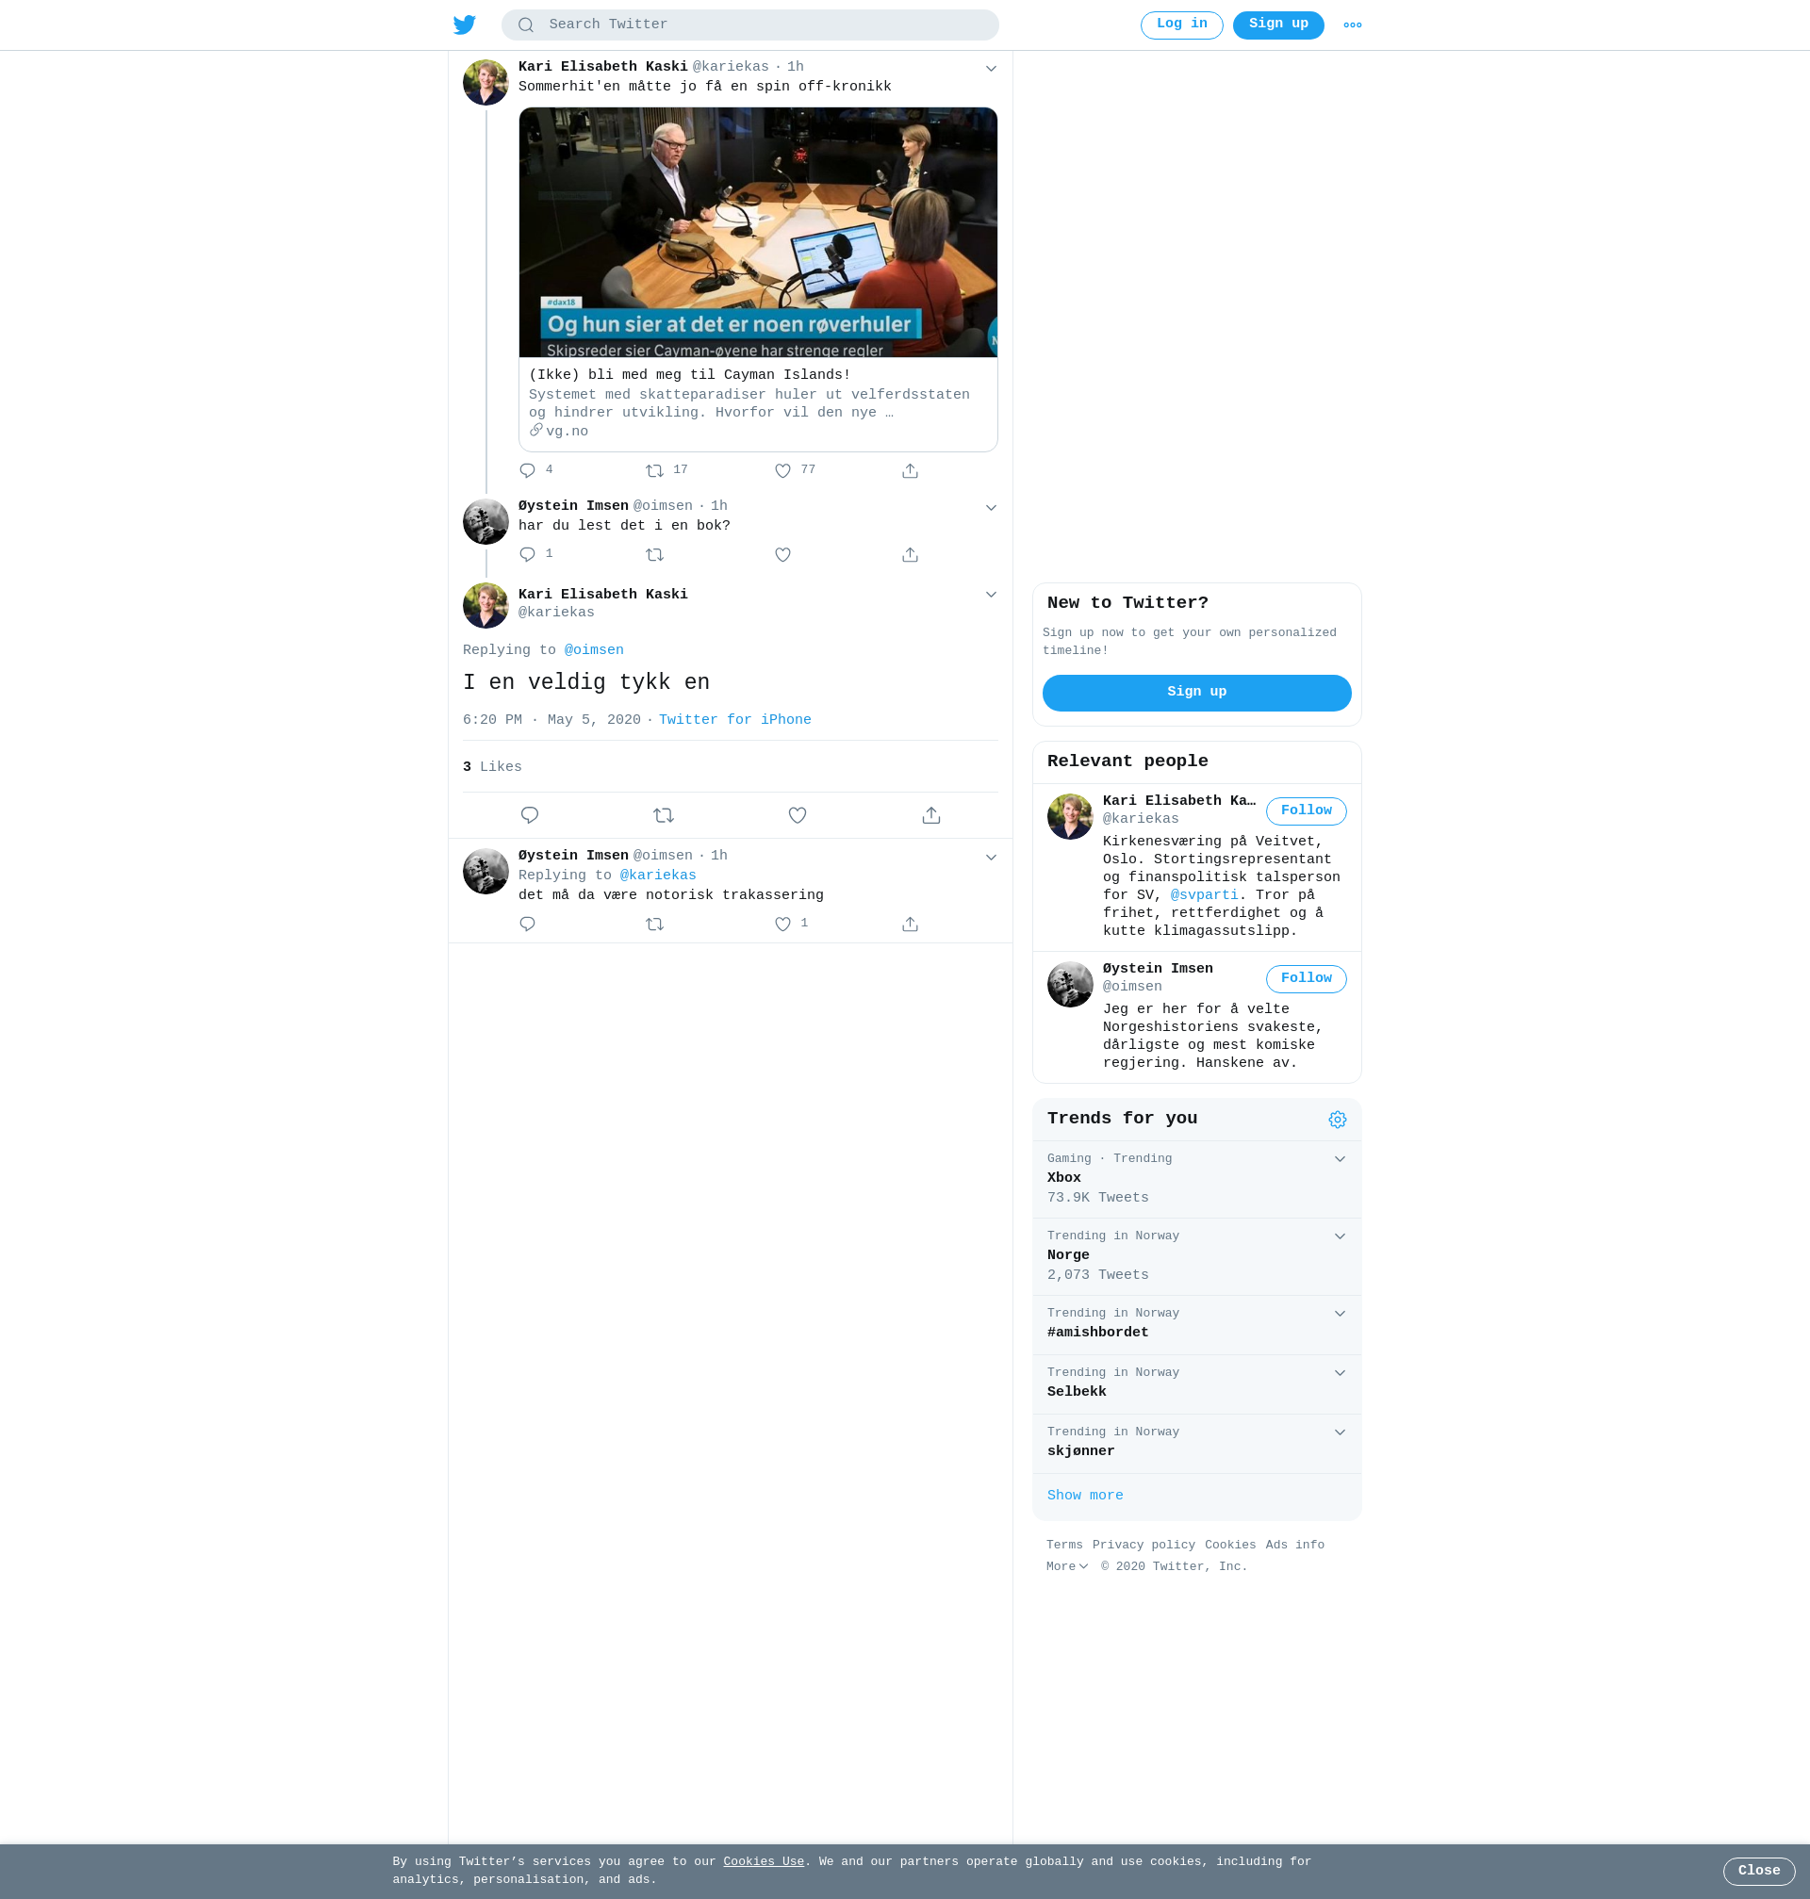Open the #amishbordet trend
The height and width of the screenshot is (1899, 1810).
[1097, 1333]
